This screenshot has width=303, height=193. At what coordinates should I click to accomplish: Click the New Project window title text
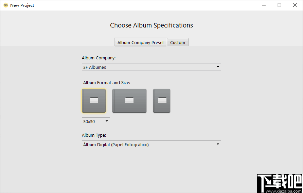(22, 5)
